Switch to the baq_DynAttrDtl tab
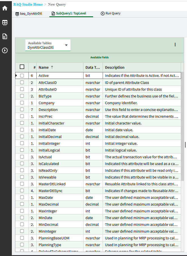The width and height of the screenshot is (187, 256). tap(31, 14)
